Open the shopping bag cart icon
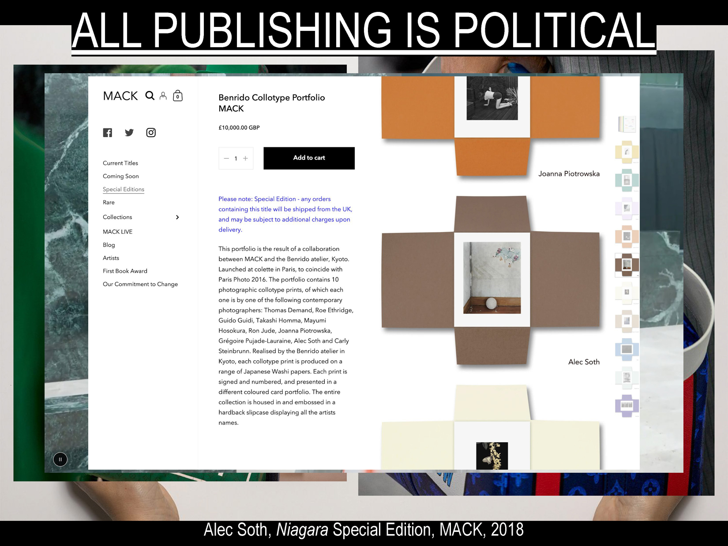This screenshot has height=546, width=728. [178, 96]
